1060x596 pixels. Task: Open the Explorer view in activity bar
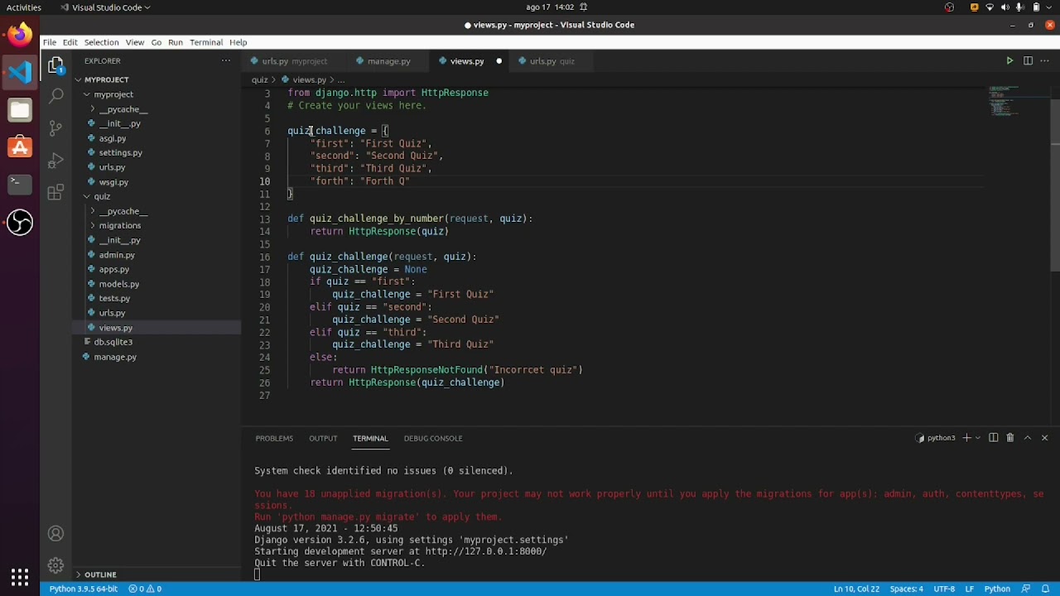[x=55, y=65]
